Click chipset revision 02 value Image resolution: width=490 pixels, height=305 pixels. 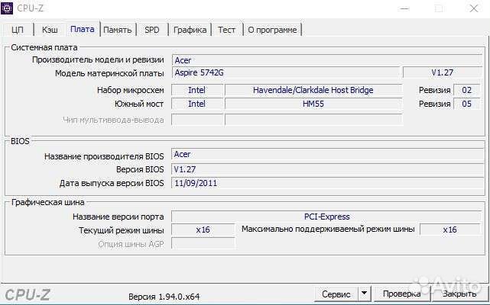466,90
